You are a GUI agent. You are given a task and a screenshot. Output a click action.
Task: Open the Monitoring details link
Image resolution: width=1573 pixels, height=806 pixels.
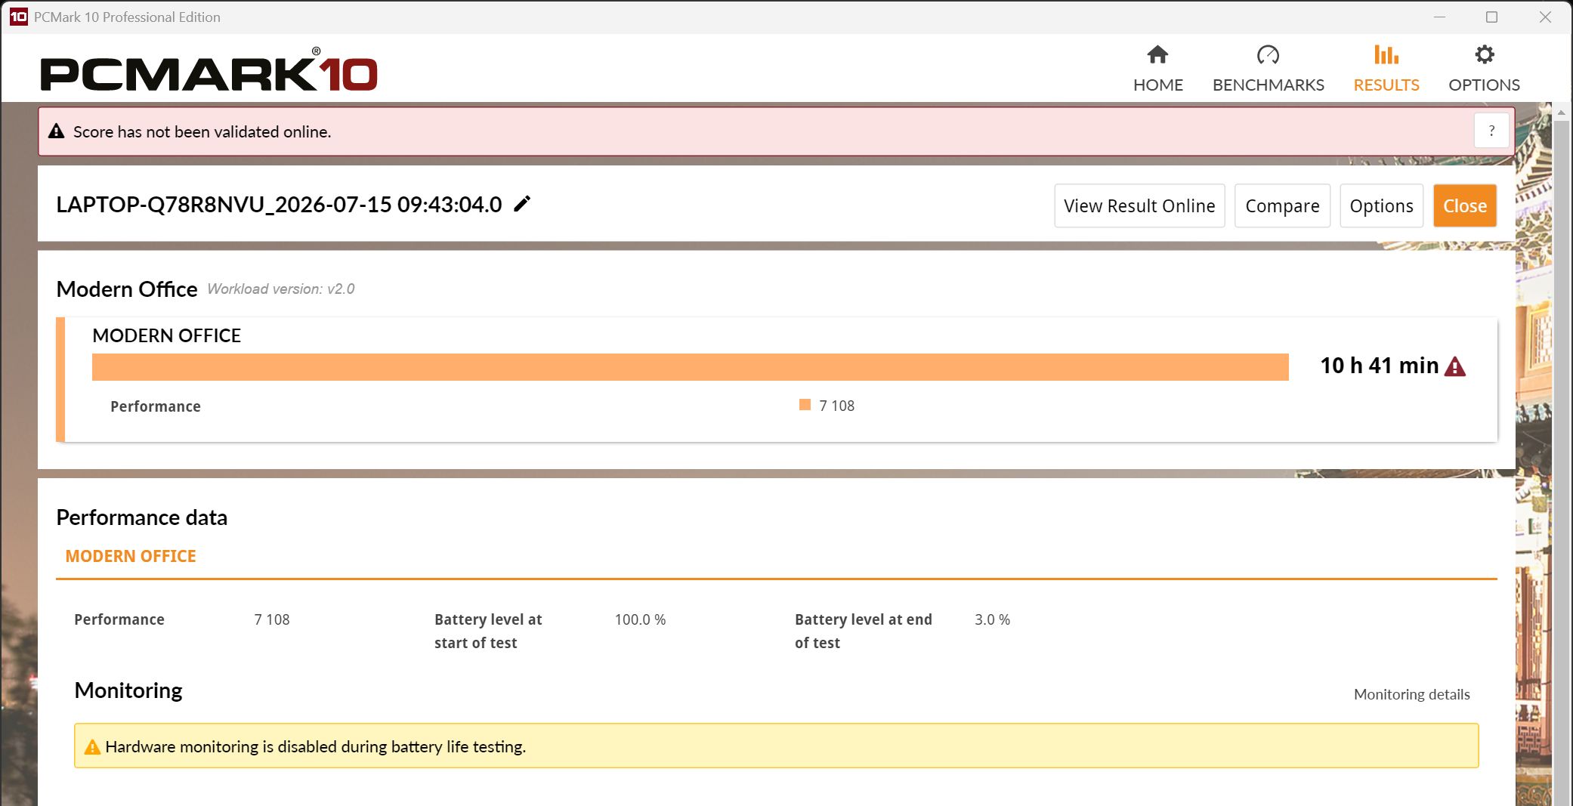coord(1411,694)
